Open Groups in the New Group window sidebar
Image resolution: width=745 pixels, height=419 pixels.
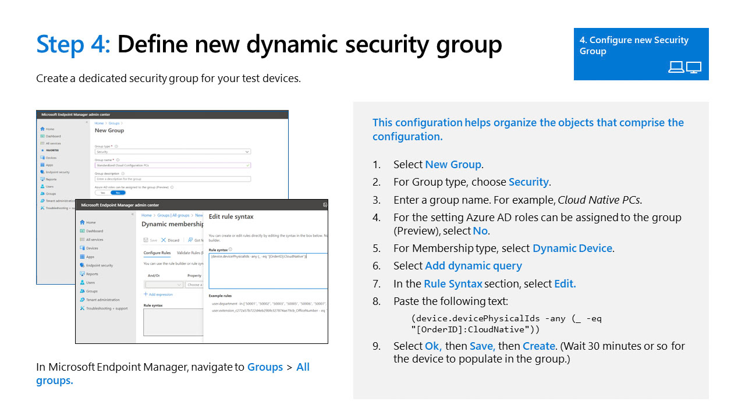pyautogui.click(x=48, y=194)
